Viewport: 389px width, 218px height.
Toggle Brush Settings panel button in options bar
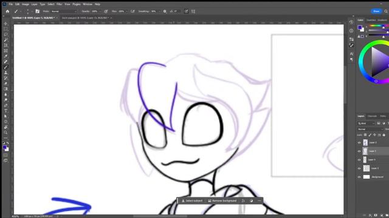pyautogui.click(x=38, y=12)
